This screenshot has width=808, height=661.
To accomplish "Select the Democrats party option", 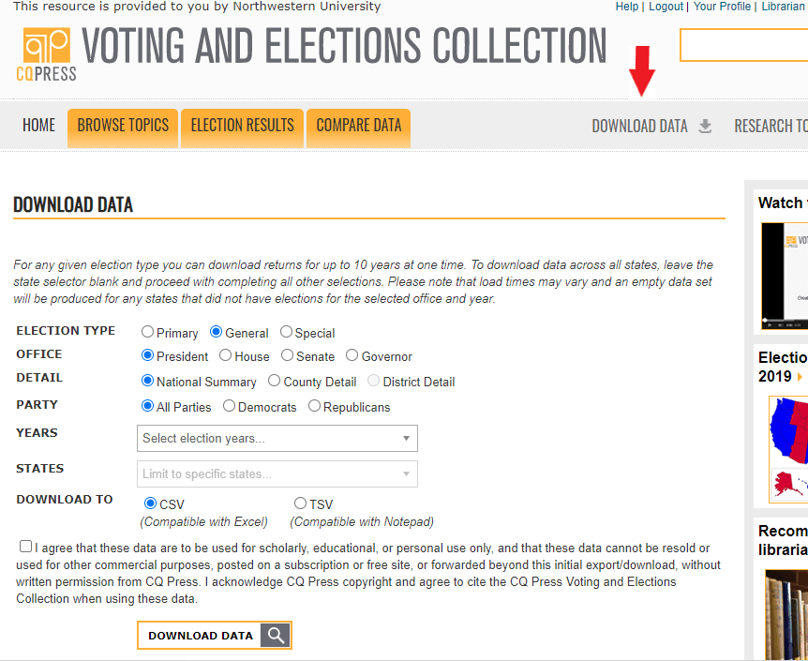I will 230,406.
